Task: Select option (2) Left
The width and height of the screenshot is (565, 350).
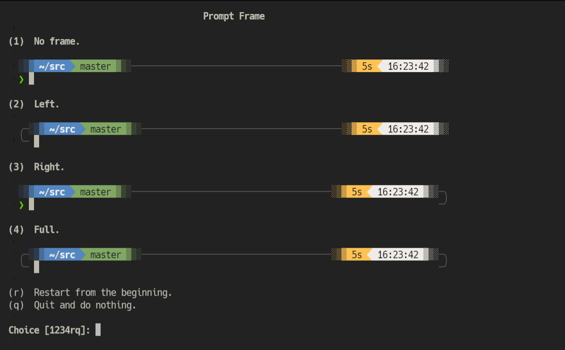Action: point(34,104)
